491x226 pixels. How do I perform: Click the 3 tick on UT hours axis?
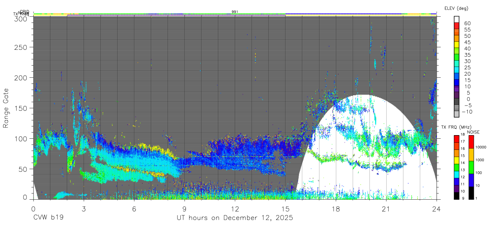point(84,208)
